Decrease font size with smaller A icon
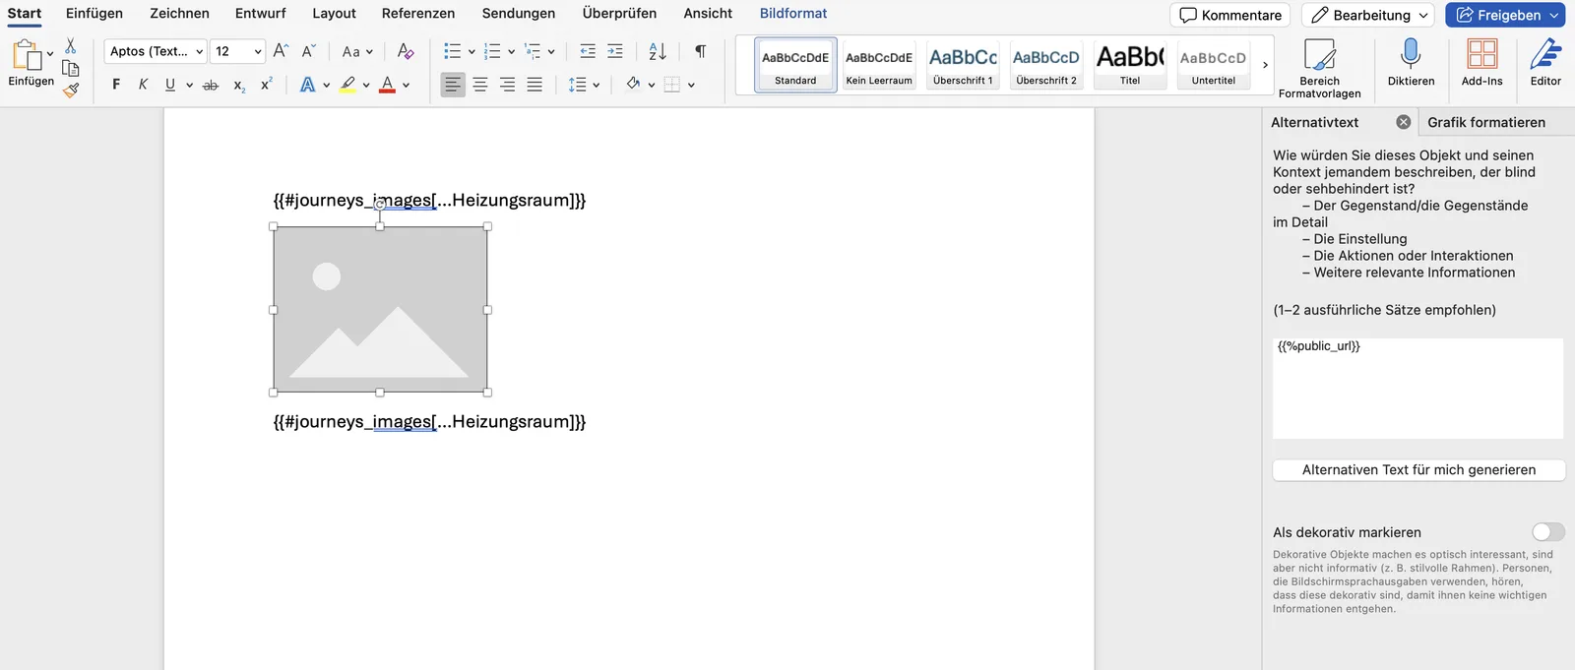Viewport: 1575px width, 670px height. click(308, 51)
